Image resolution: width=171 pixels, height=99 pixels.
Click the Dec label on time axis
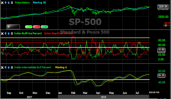[x=48, y=93]
